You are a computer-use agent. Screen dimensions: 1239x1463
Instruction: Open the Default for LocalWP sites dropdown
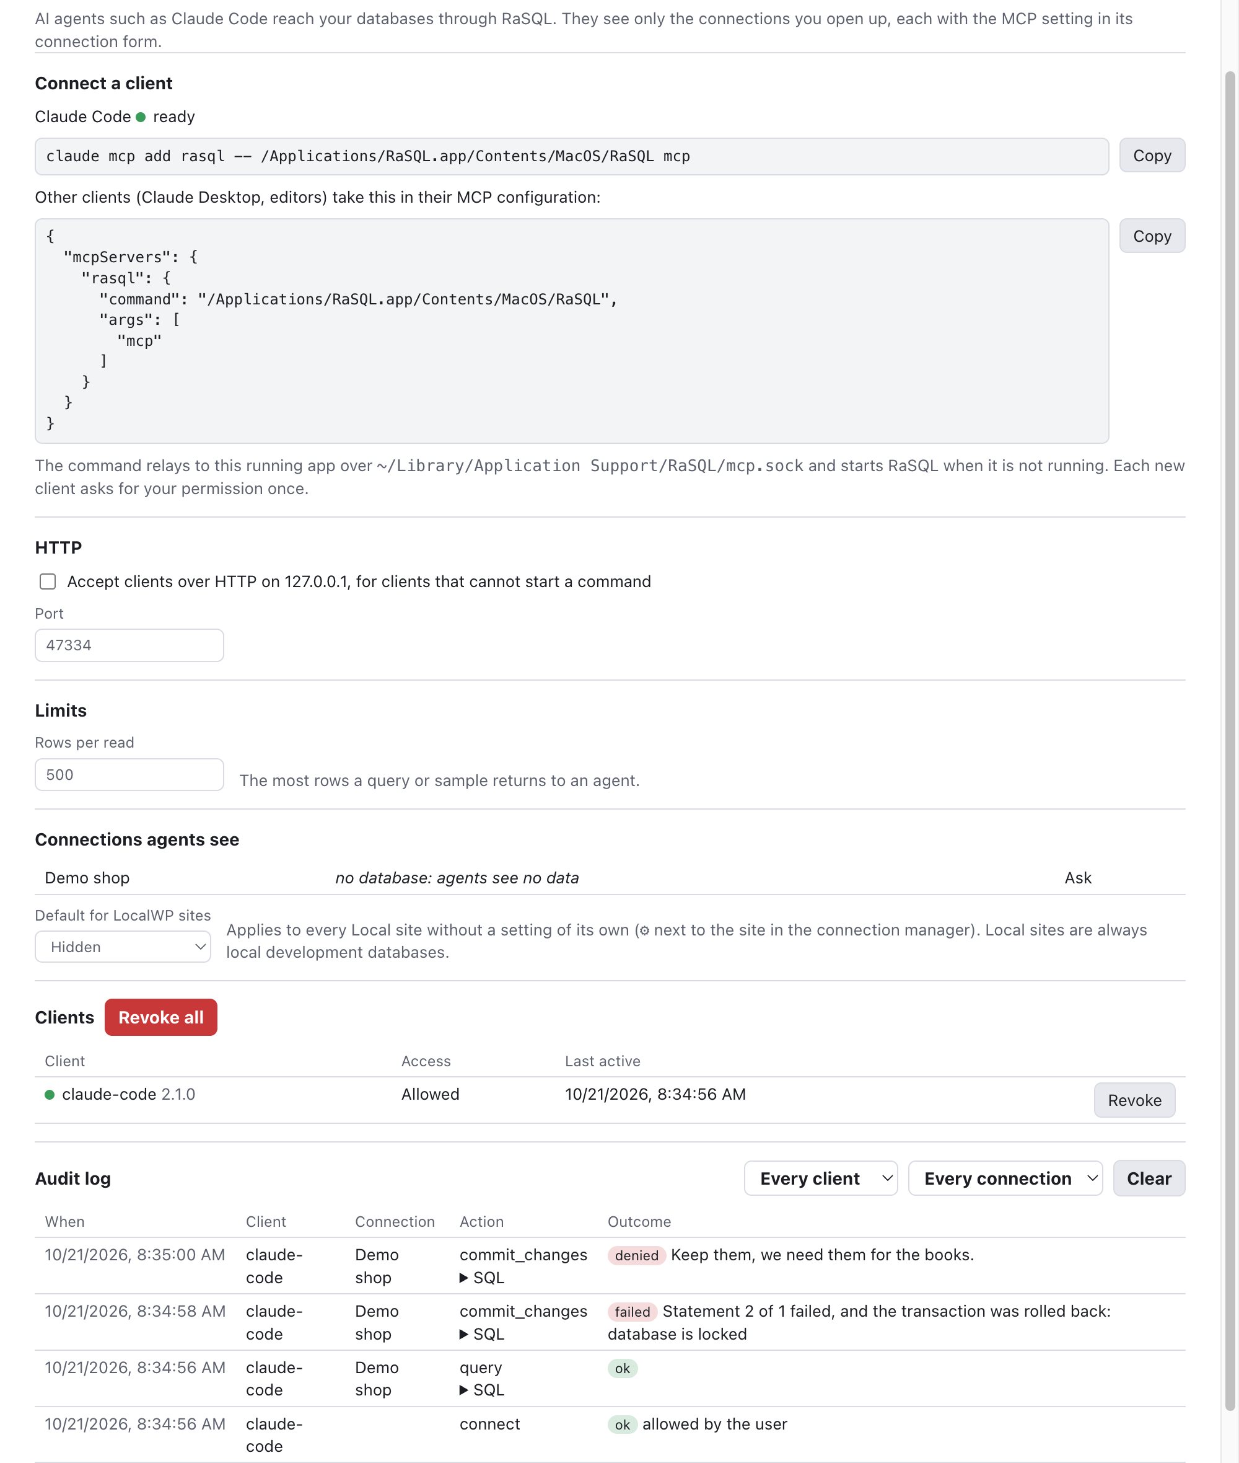coord(123,947)
